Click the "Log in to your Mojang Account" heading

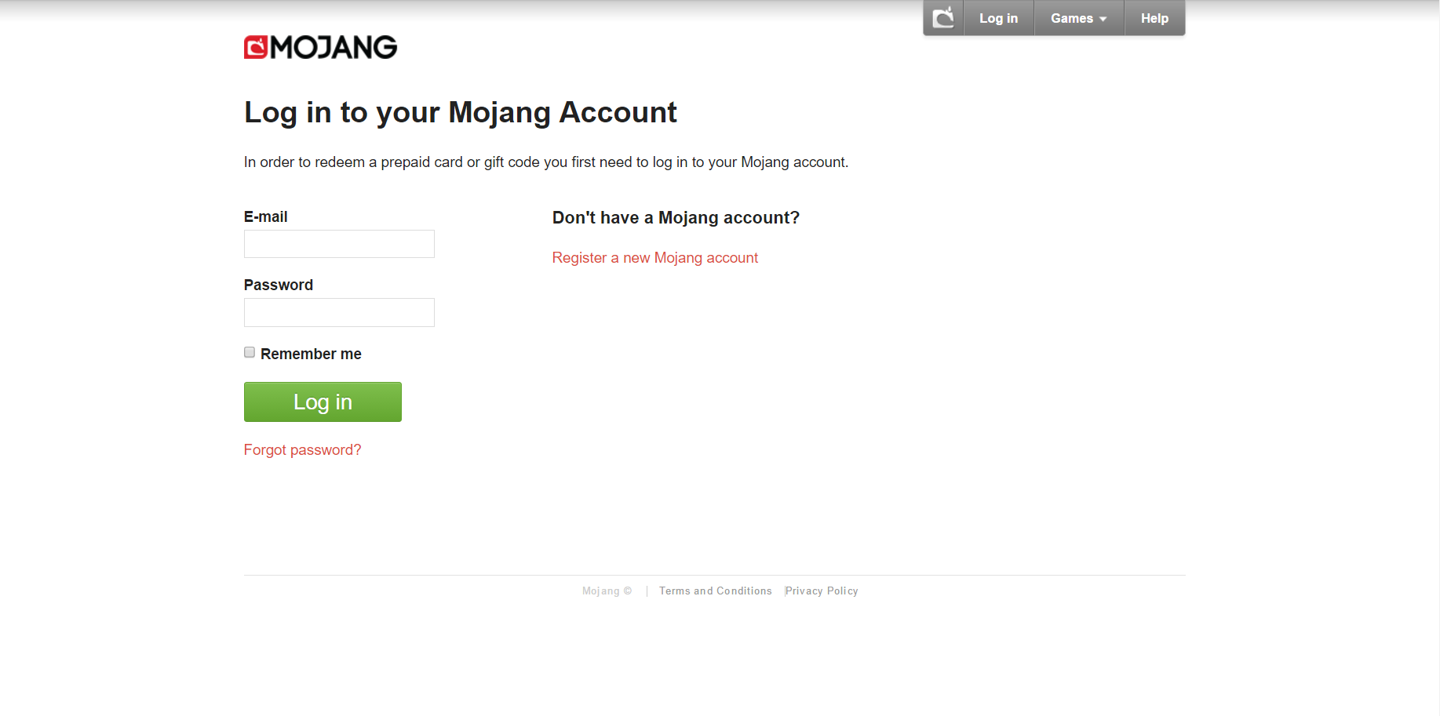pyautogui.click(x=460, y=113)
